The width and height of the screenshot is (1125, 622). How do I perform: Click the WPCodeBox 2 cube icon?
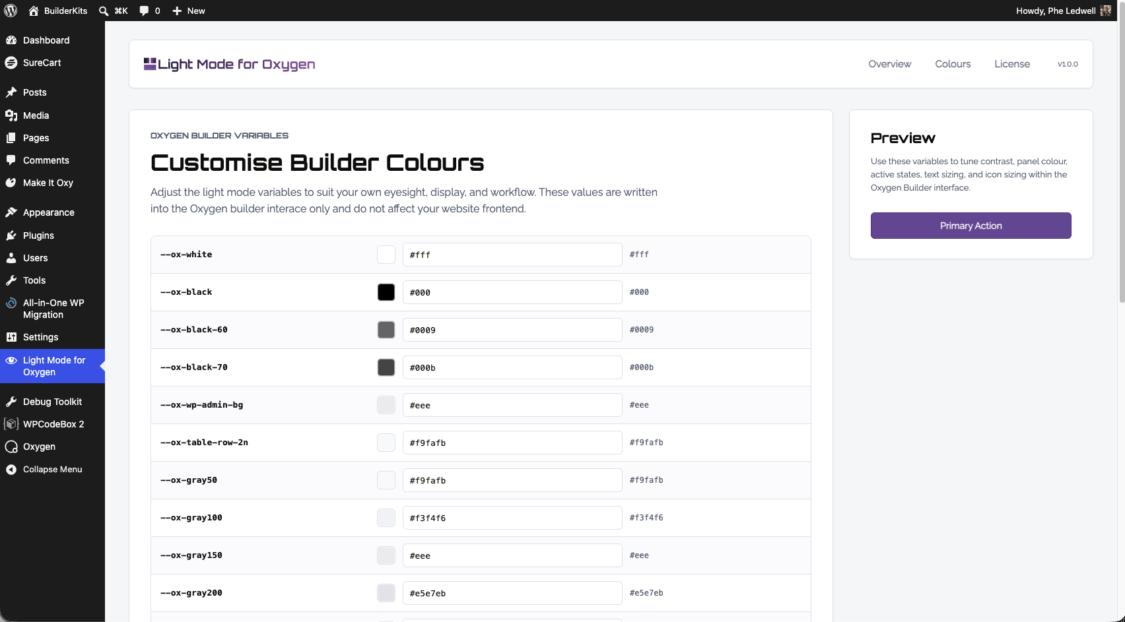point(11,424)
